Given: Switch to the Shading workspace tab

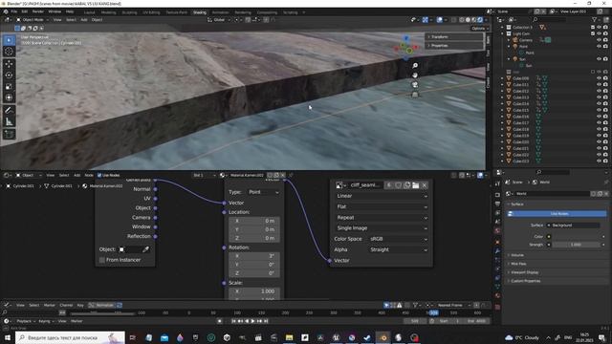Looking at the screenshot, I should coord(200,12).
